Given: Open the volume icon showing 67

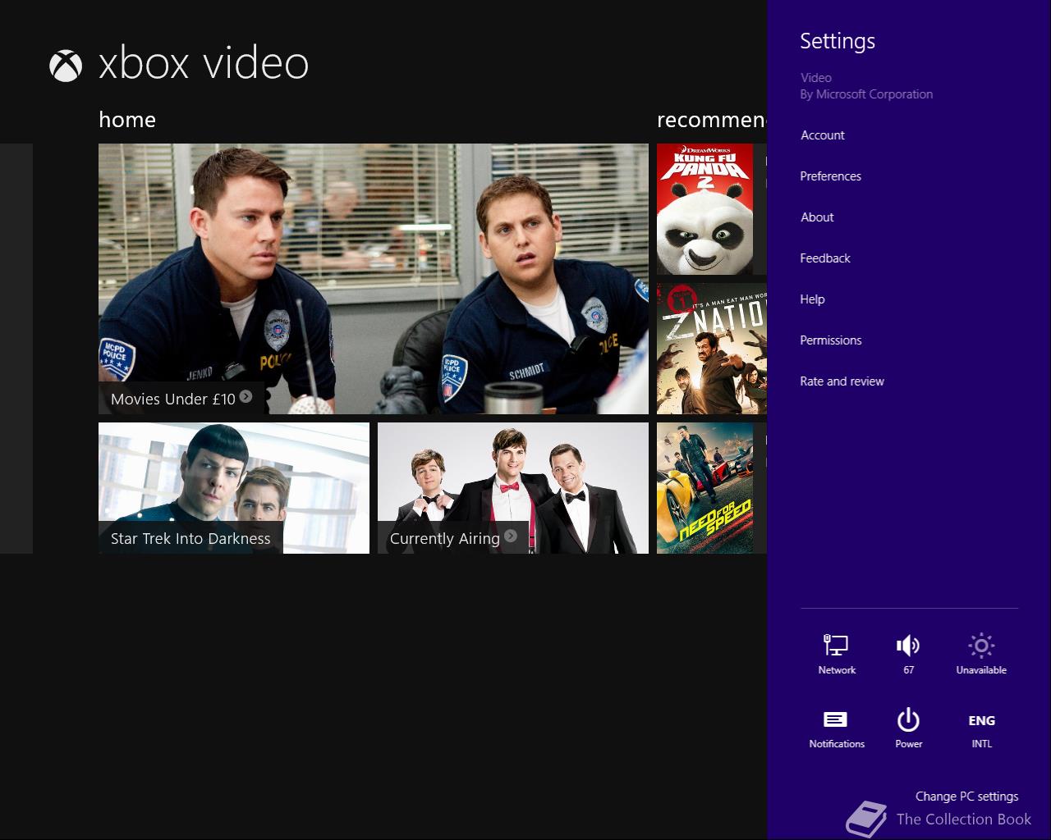Looking at the screenshot, I should (908, 654).
